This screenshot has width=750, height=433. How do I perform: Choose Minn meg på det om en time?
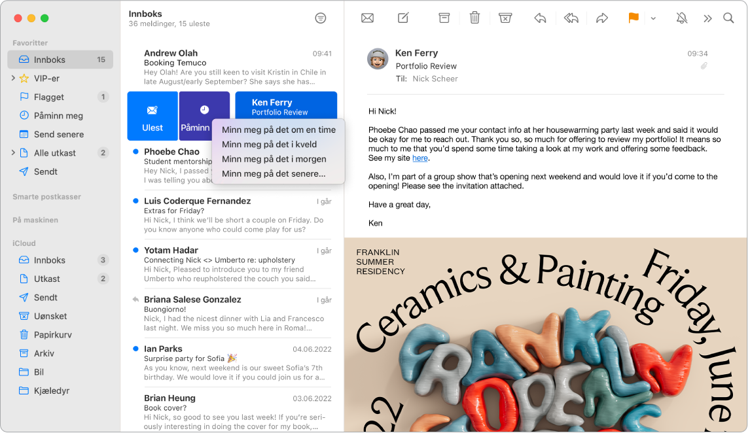278,130
